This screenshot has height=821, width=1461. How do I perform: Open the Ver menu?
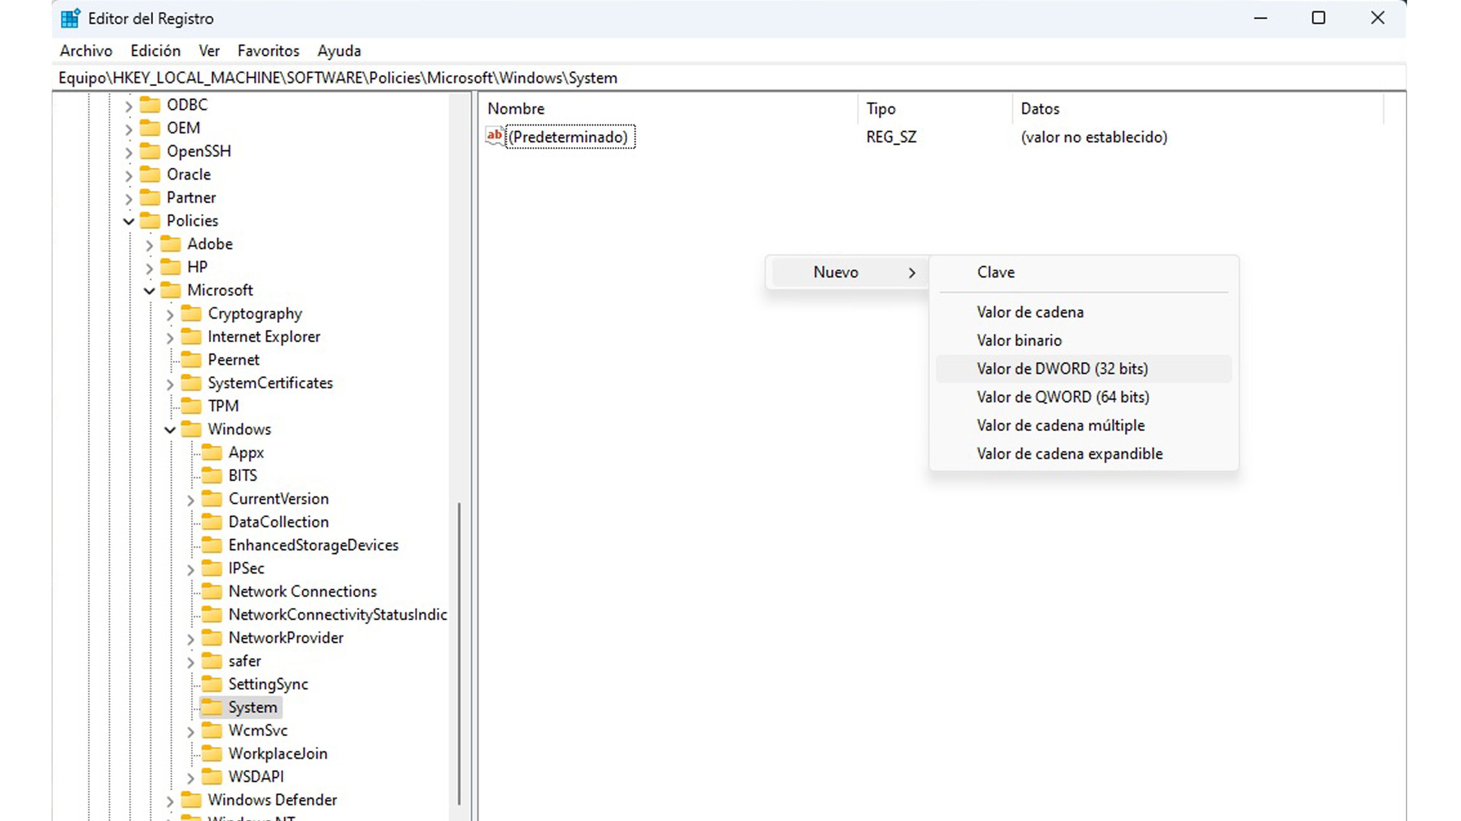pyautogui.click(x=209, y=51)
